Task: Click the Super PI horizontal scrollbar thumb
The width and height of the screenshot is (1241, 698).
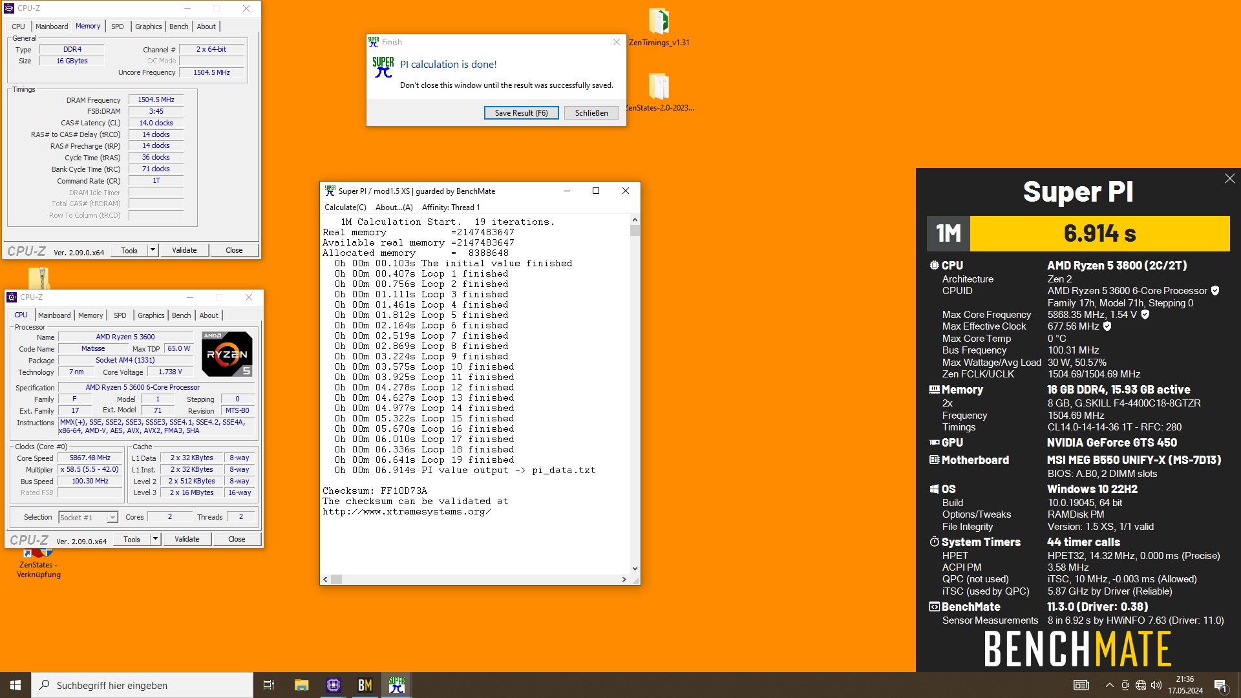Action: point(336,580)
